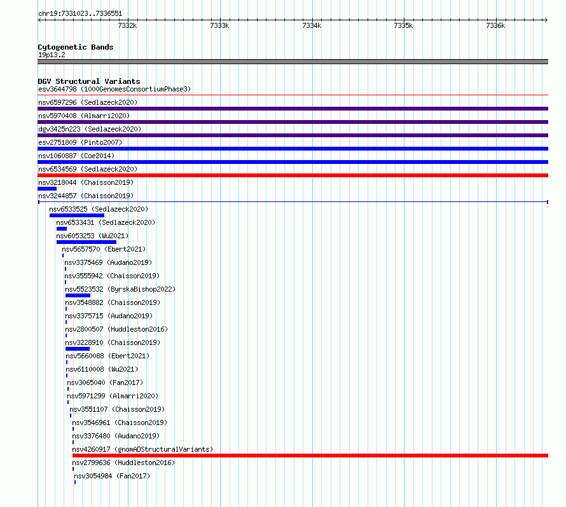Click the short blue bar of nsv3218044
566x507 pixels.
click(x=47, y=189)
